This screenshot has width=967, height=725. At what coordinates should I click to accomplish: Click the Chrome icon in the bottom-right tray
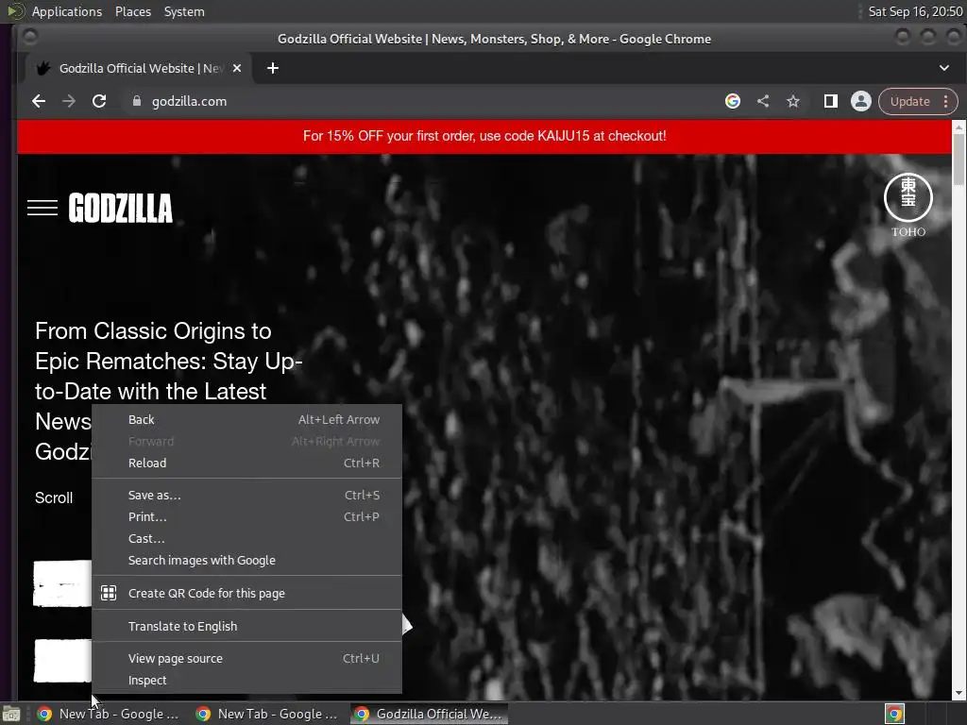click(x=894, y=714)
